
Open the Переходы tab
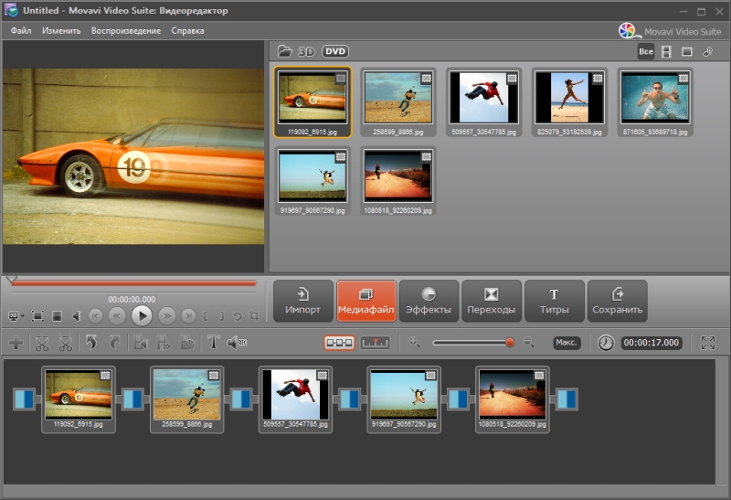(x=492, y=301)
